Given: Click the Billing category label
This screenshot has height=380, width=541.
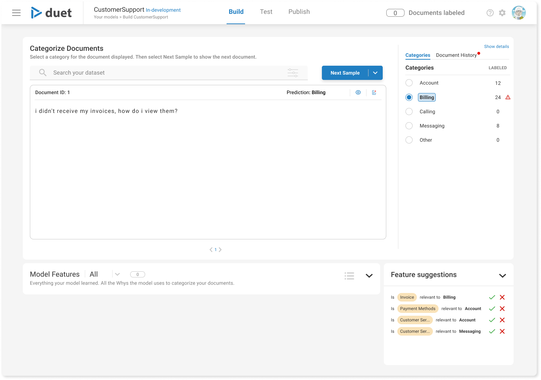Looking at the screenshot, I should click(427, 97).
